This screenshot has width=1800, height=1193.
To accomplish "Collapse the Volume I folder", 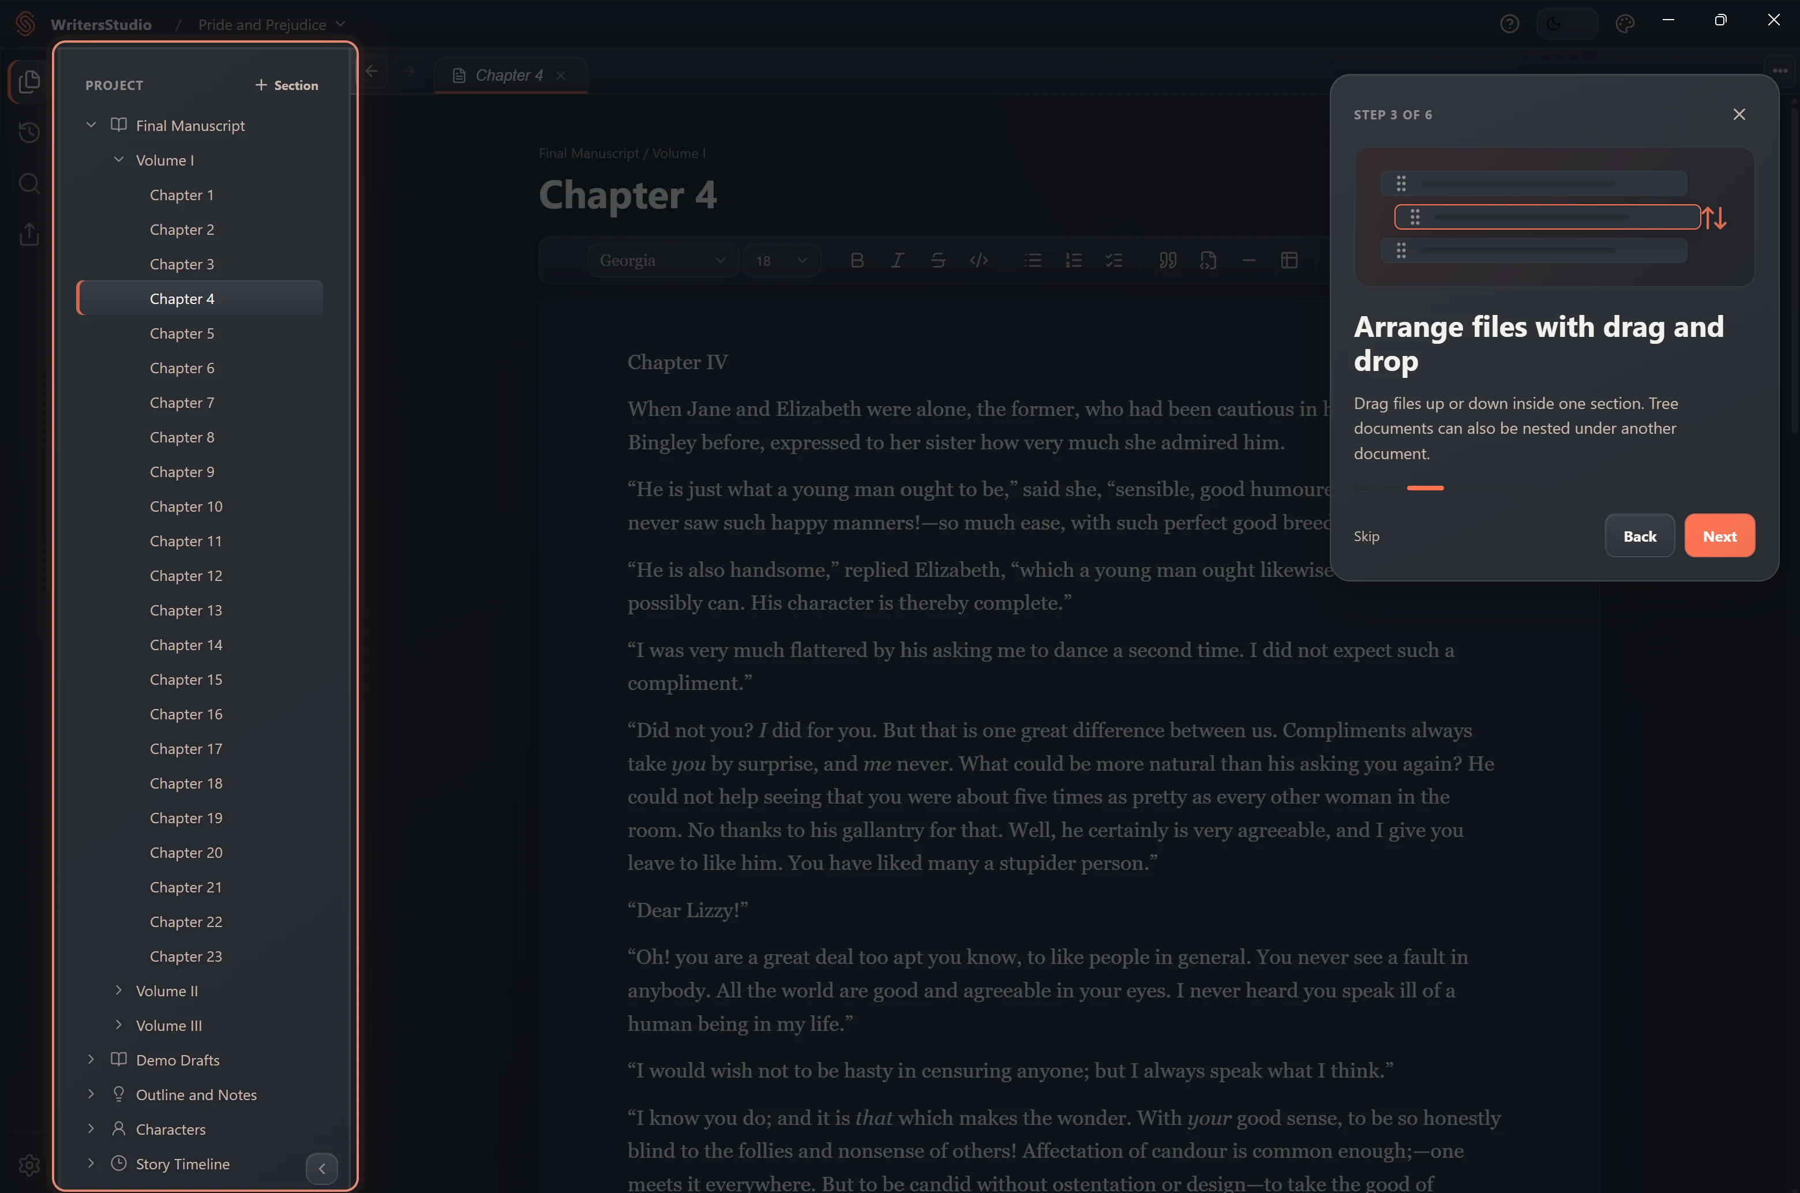I will (119, 160).
